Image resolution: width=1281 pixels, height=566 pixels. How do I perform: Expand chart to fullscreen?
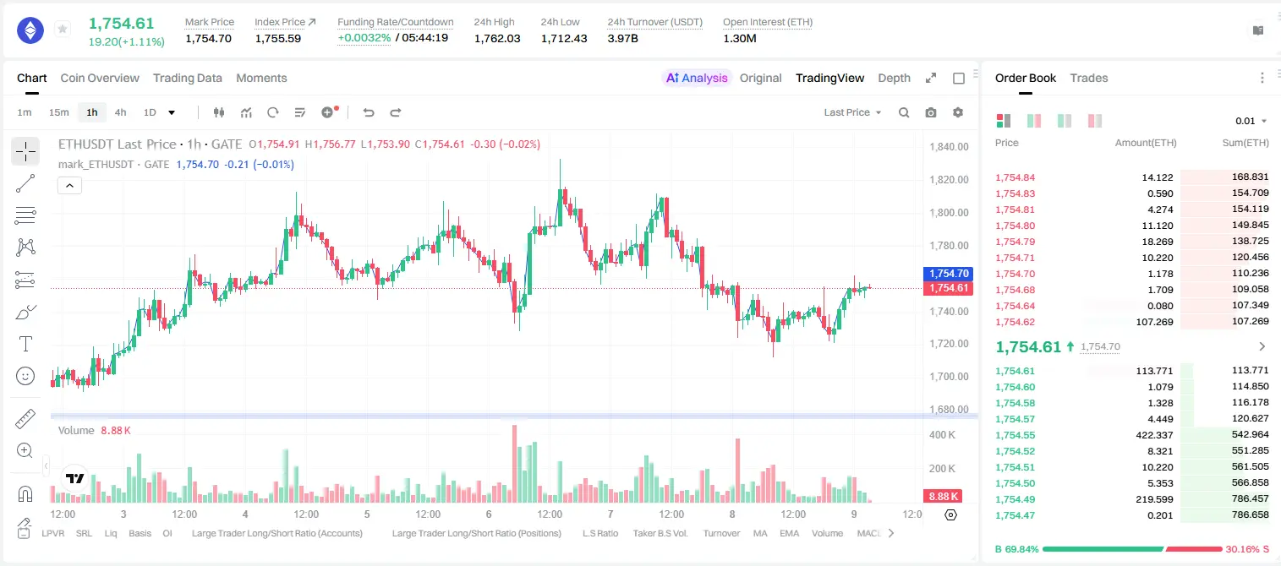(931, 78)
